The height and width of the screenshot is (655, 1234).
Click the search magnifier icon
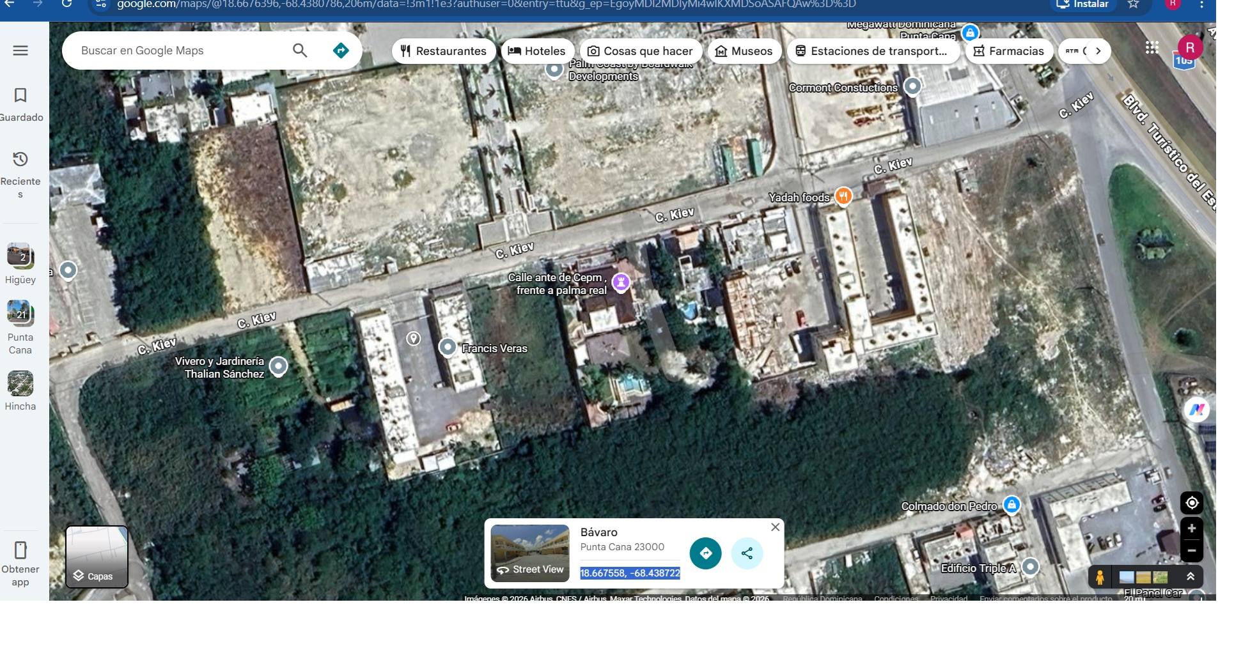click(300, 50)
